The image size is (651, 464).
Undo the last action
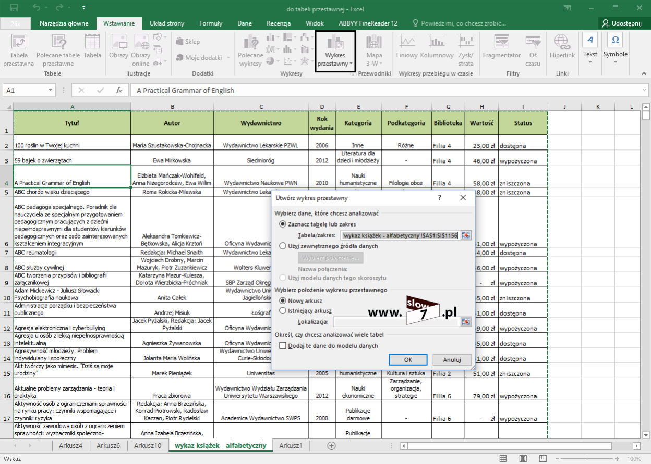coord(37,8)
